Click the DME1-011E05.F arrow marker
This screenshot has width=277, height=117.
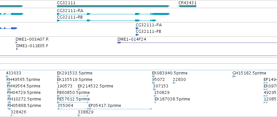17,49
